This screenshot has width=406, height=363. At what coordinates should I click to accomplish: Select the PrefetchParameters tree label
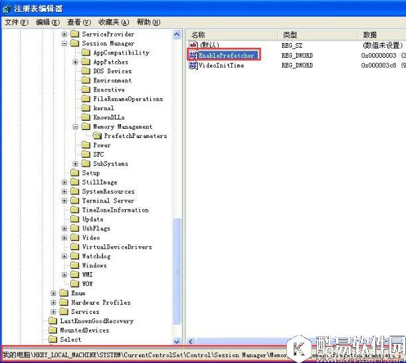pos(136,136)
